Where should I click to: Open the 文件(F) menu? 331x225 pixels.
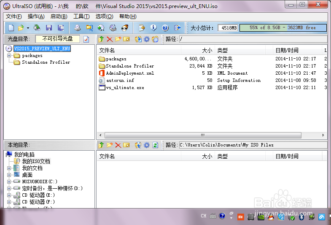pos(14,16)
